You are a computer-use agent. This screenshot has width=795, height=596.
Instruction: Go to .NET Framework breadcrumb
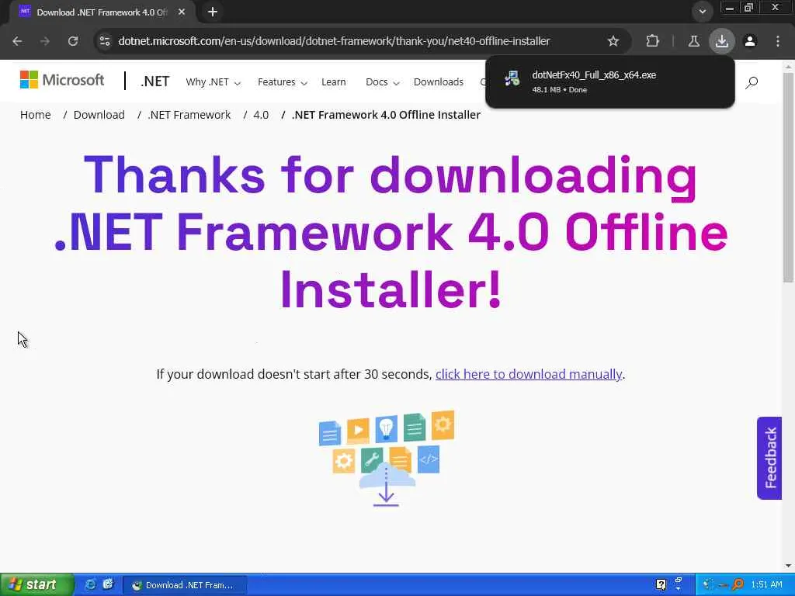(189, 115)
